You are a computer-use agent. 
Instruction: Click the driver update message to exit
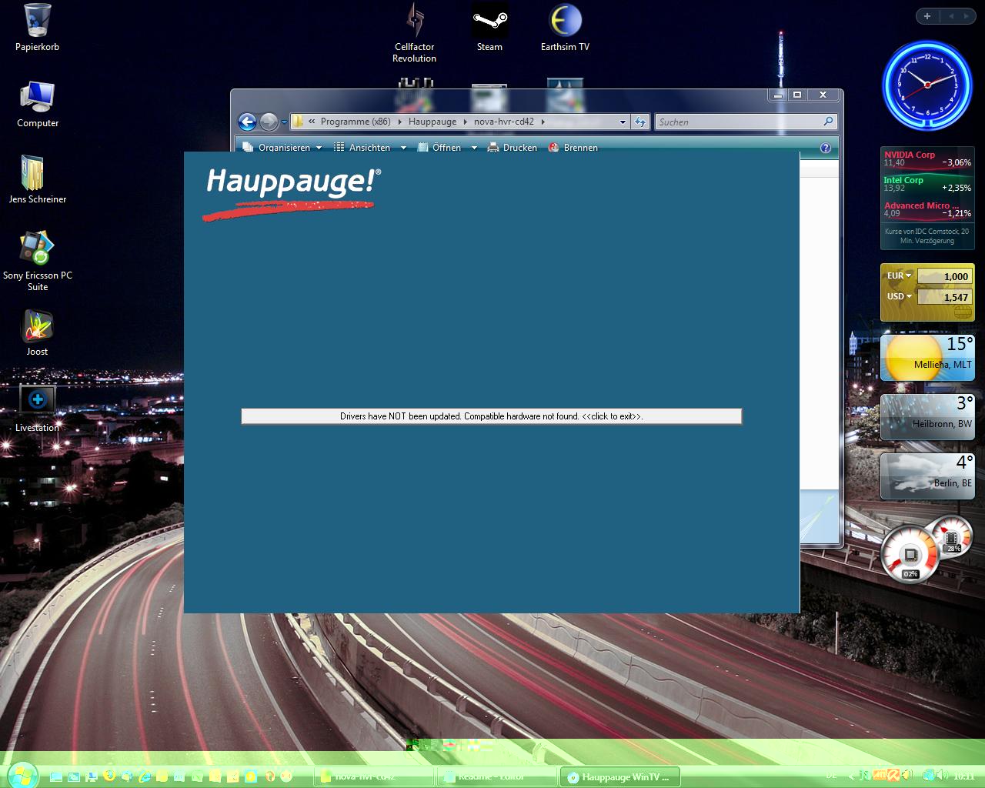[492, 416]
